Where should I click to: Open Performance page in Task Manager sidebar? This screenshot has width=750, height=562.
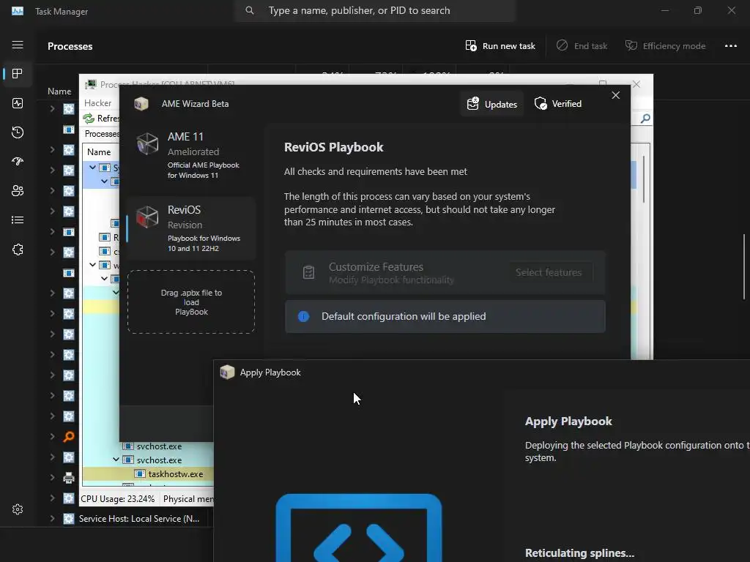pos(18,103)
